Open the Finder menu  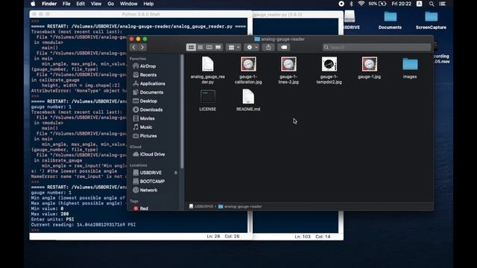coord(49,4)
